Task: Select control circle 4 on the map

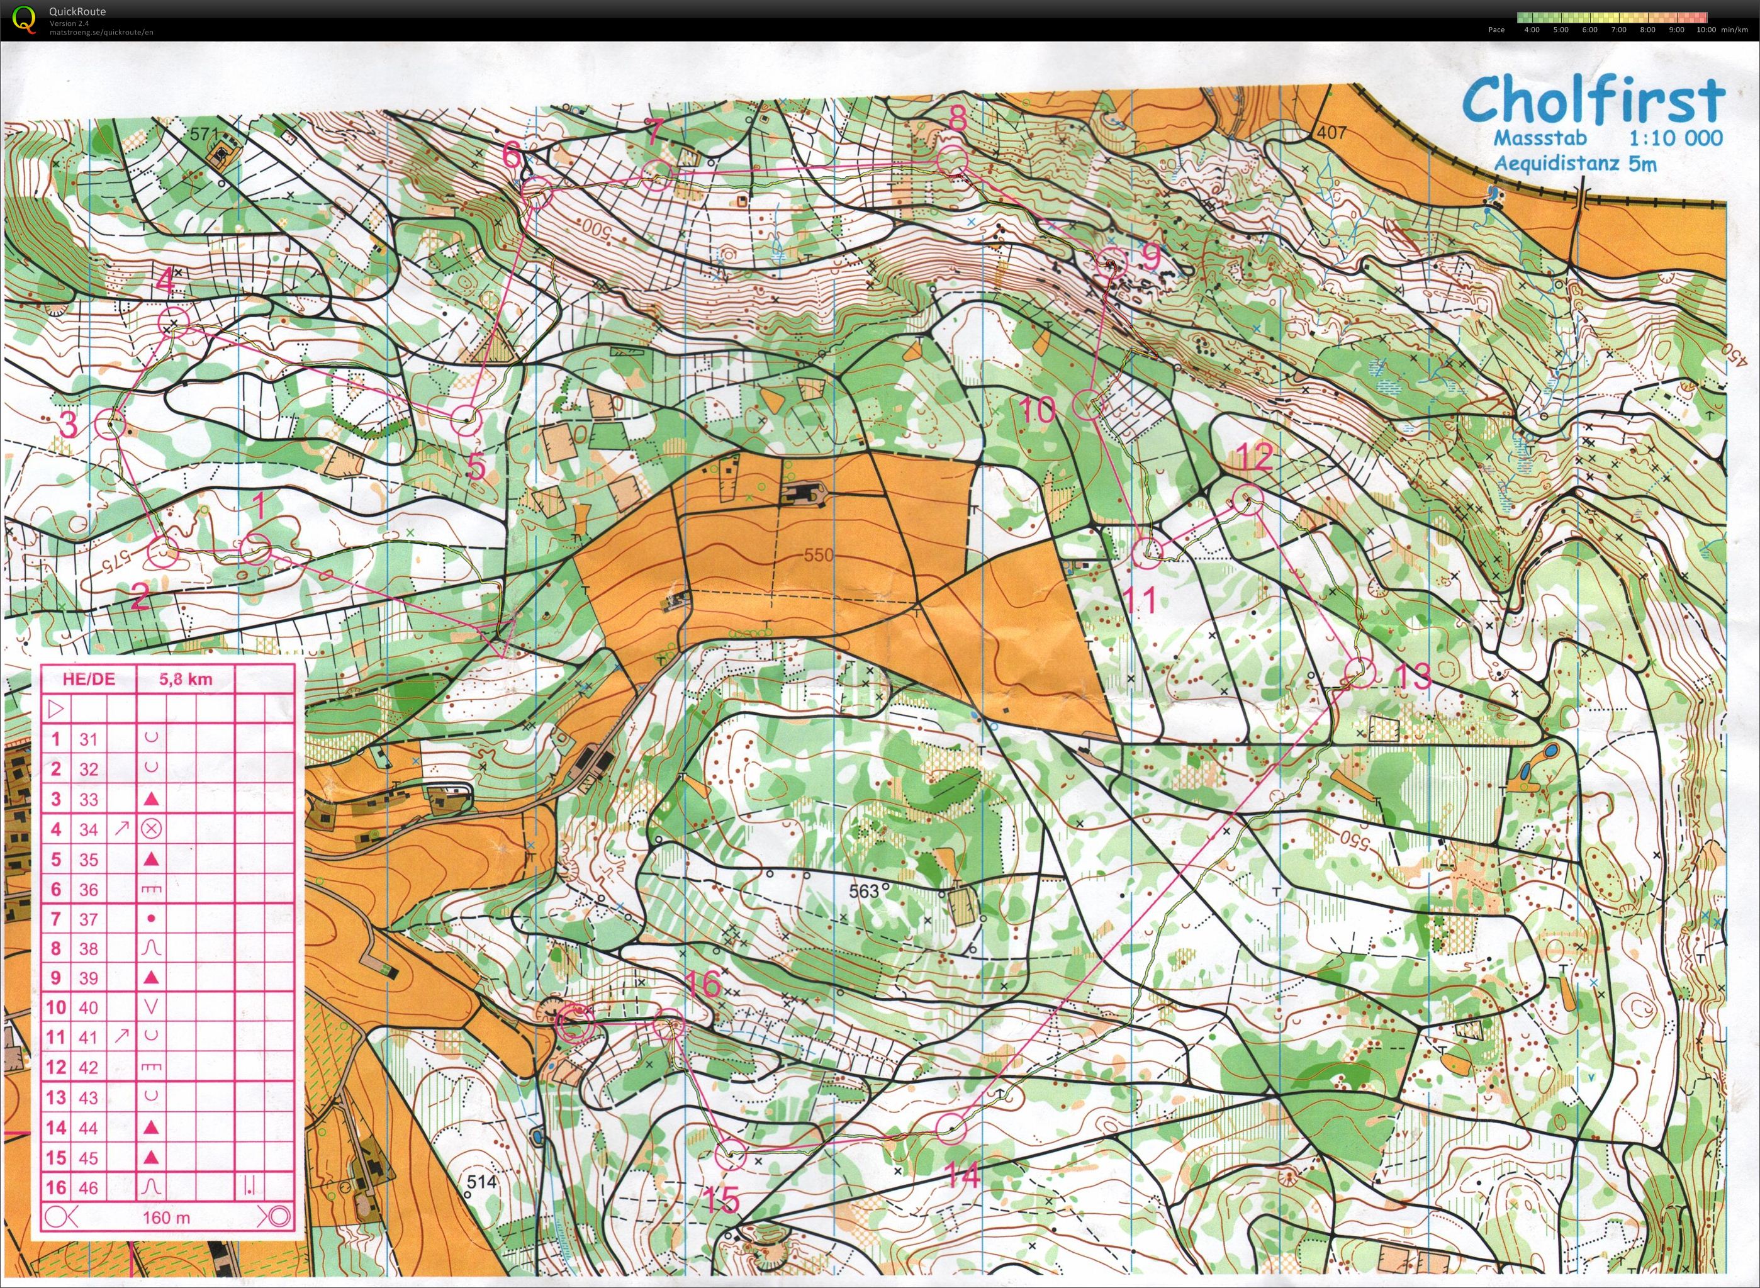Action: [173, 322]
